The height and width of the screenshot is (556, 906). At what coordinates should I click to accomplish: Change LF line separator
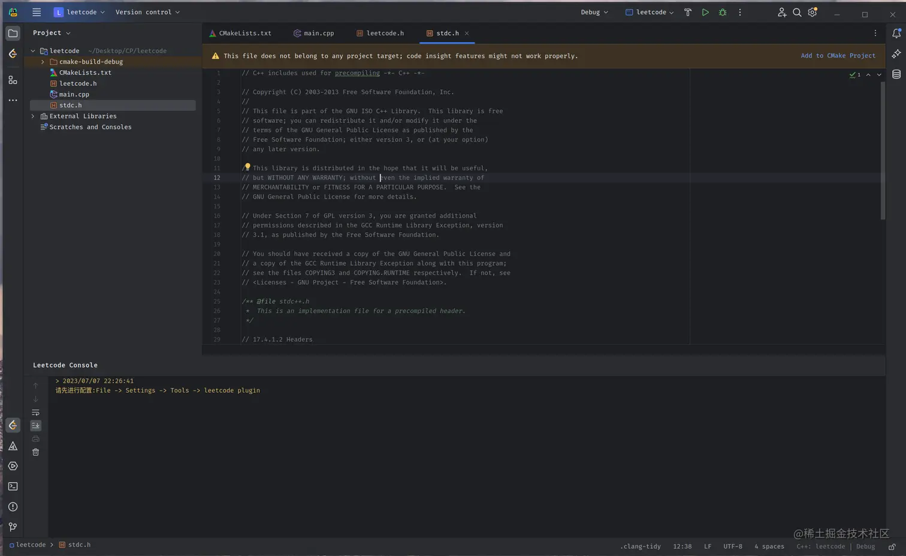click(x=708, y=546)
